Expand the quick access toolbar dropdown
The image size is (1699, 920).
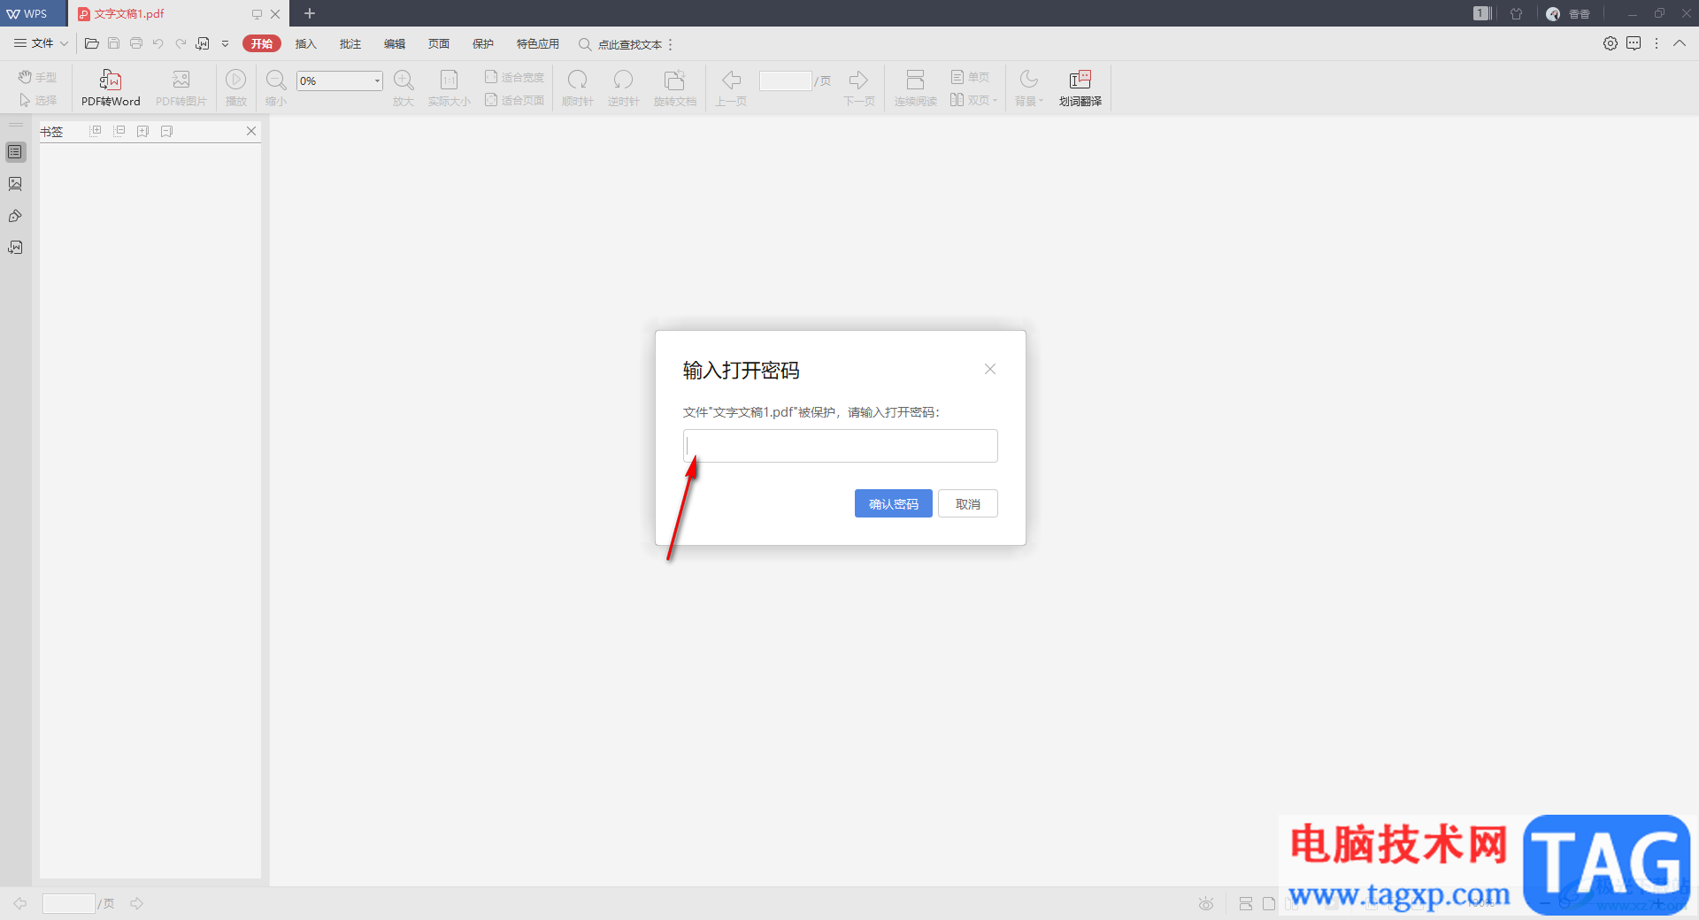click(x=225, y=43)
